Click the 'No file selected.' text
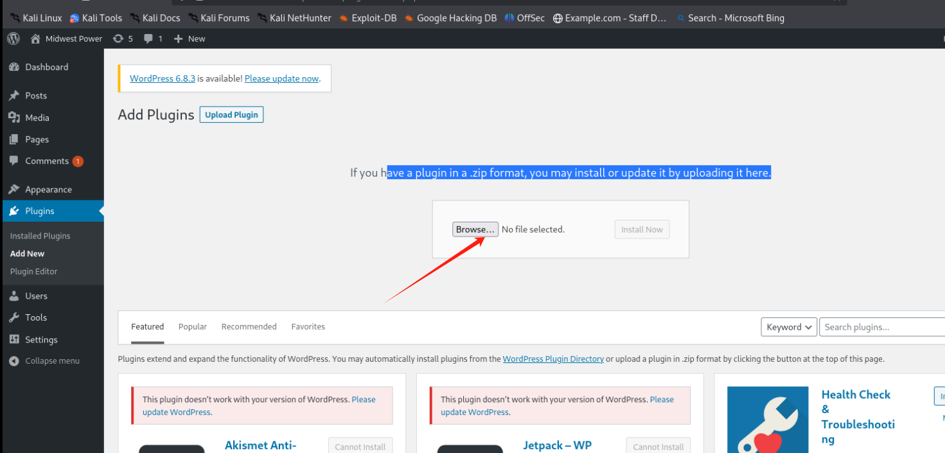945x453 pixels. coord(533,229)
